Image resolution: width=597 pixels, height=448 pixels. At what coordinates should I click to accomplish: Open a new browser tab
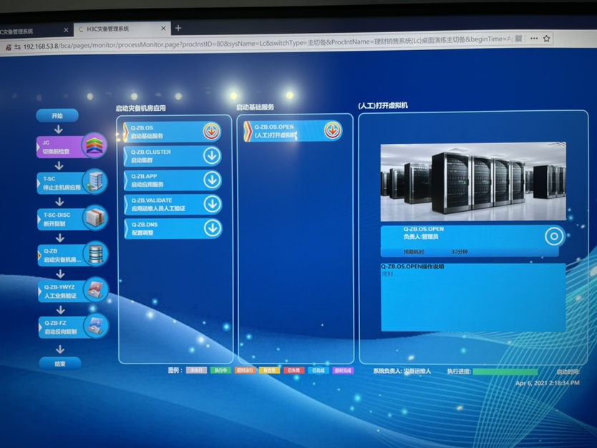click(x=178, y=28)
